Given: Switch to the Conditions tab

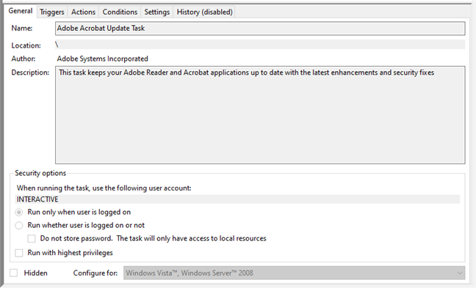Looking at the screenshot, I should pyautogui.click(x=120, y=12).
